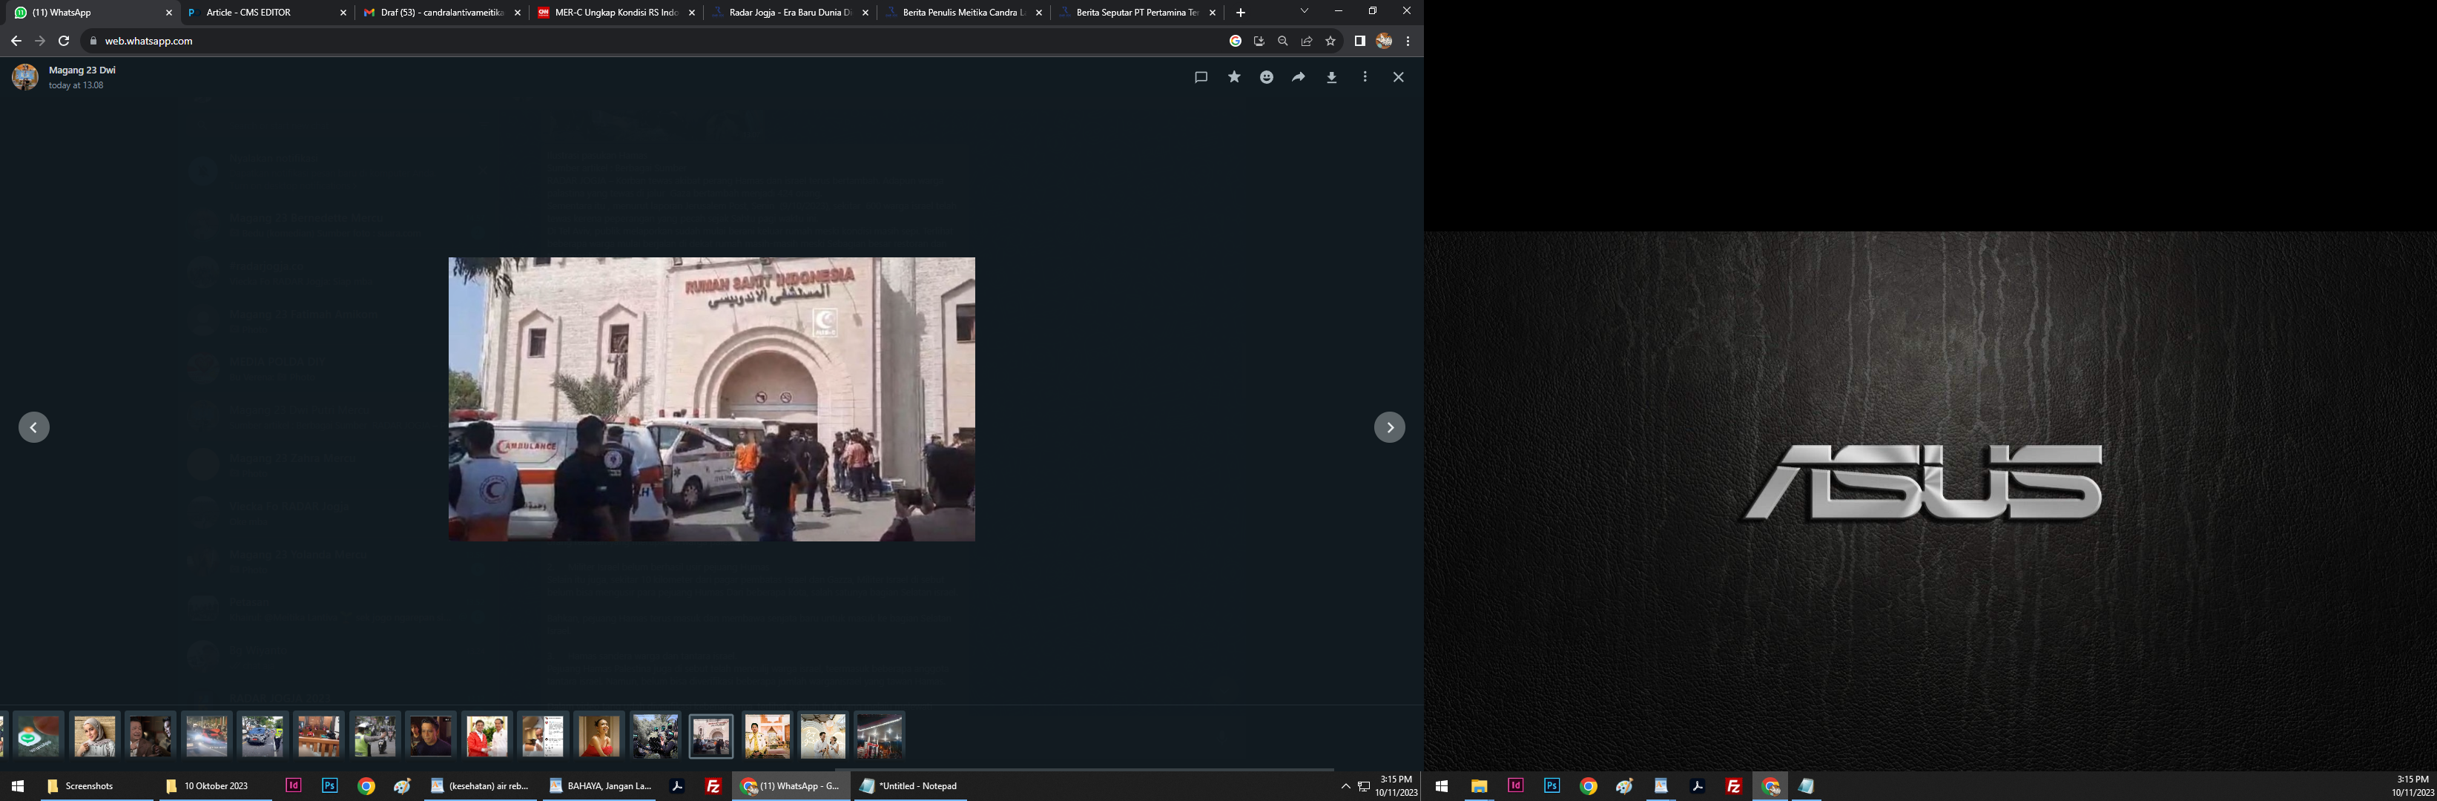
Task: Switch to the Draf (53) Gmail tab
Action: pos(442,13)
